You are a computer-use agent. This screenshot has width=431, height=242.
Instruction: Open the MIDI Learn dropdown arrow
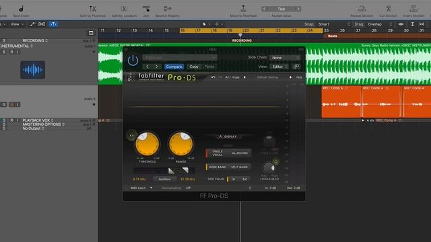click(151, 188)
